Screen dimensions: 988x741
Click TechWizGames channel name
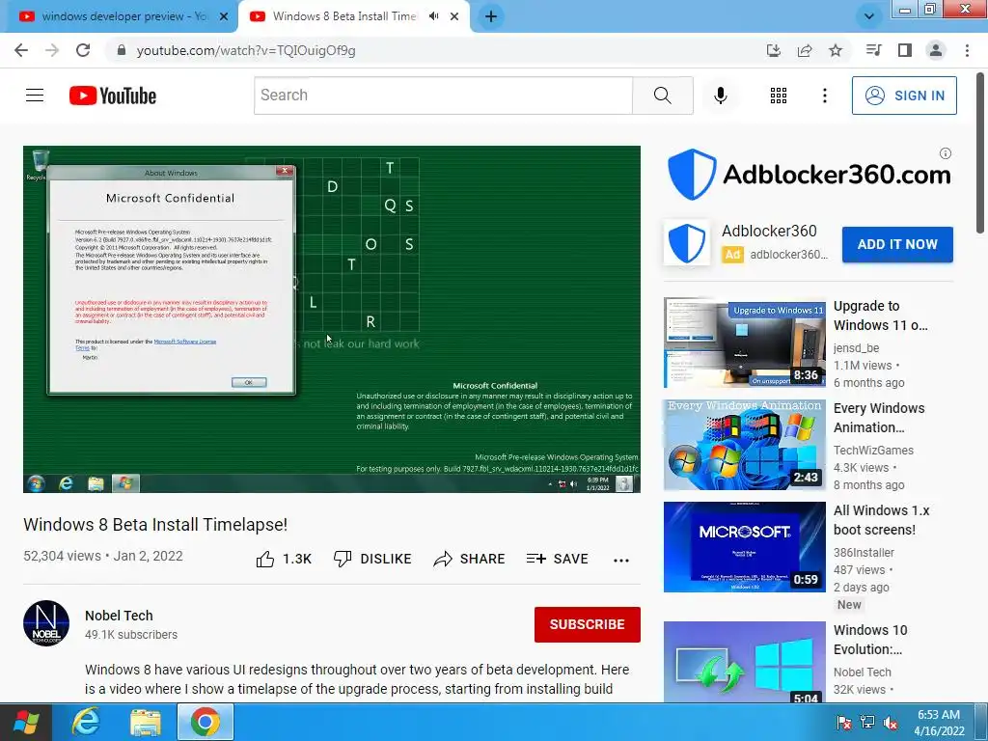[x=873, y=450]
